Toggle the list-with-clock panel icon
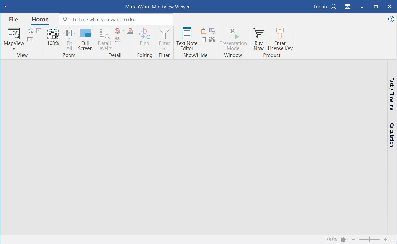 212,31
